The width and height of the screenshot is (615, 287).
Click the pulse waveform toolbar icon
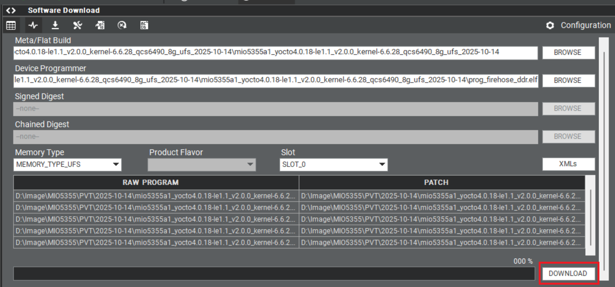pyautogui.click(x=33, y=26)
